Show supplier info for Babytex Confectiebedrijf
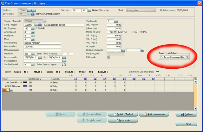203x132 pixels. point(33,14)
